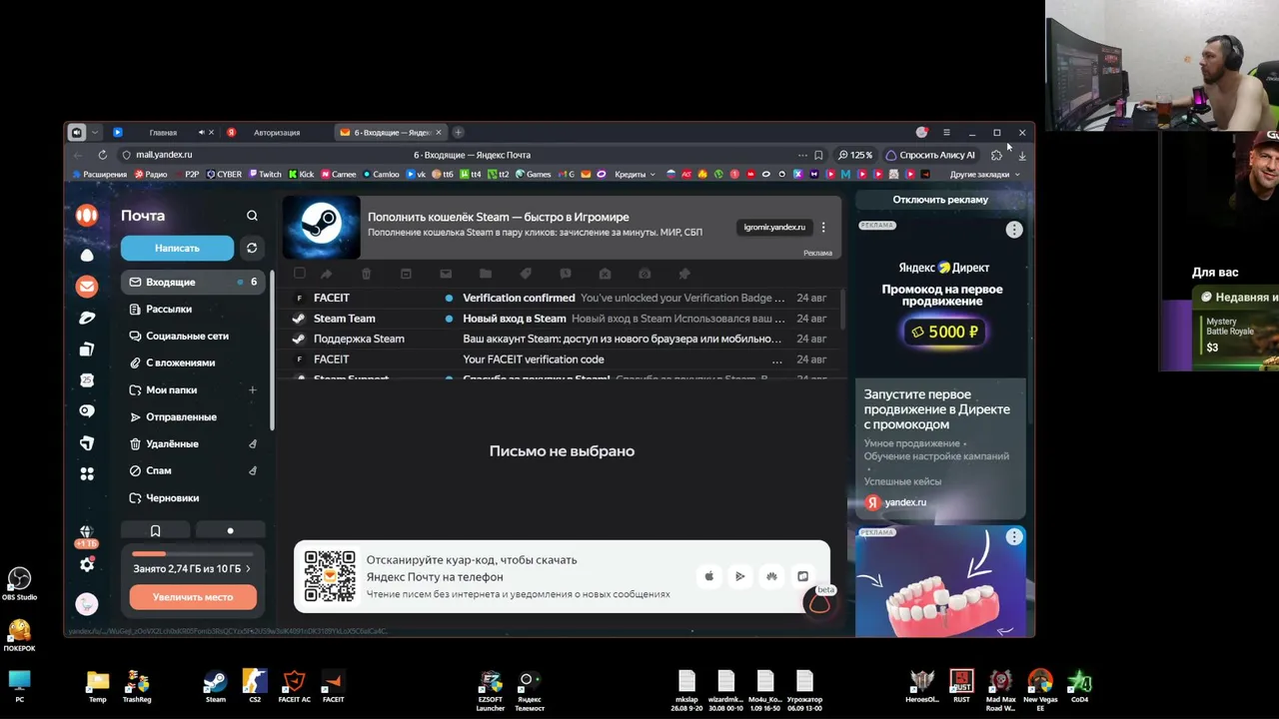Switch to the Авторизация browser tab
1279x719 pixels.
[276, 132]
